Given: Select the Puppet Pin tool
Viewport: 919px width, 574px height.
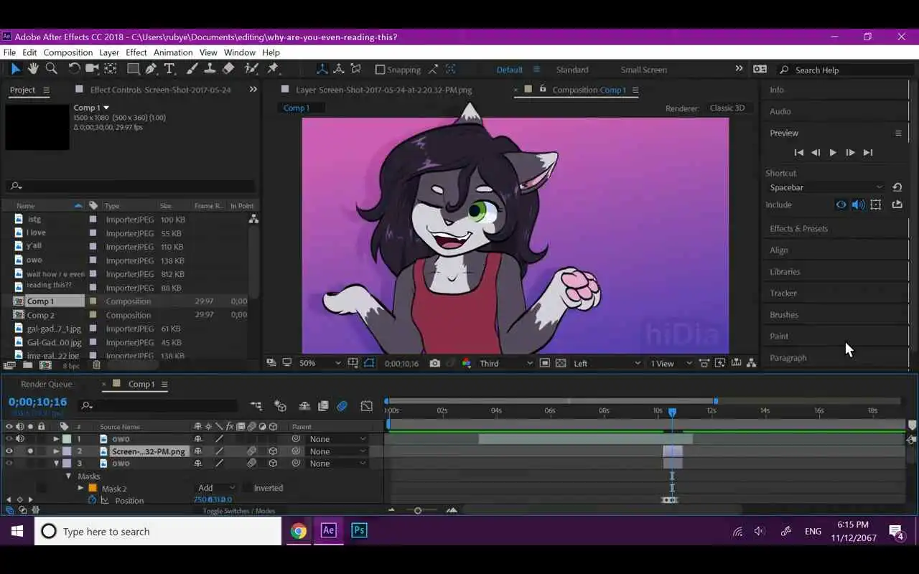Looking at the screenshot, I should [x=273, y=69].
